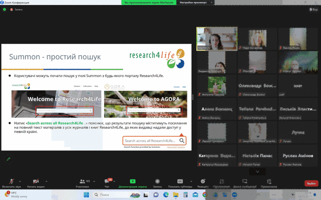Click black square taskbar icon next to search
Screen dimensions: 321x200
click(146, 195)
